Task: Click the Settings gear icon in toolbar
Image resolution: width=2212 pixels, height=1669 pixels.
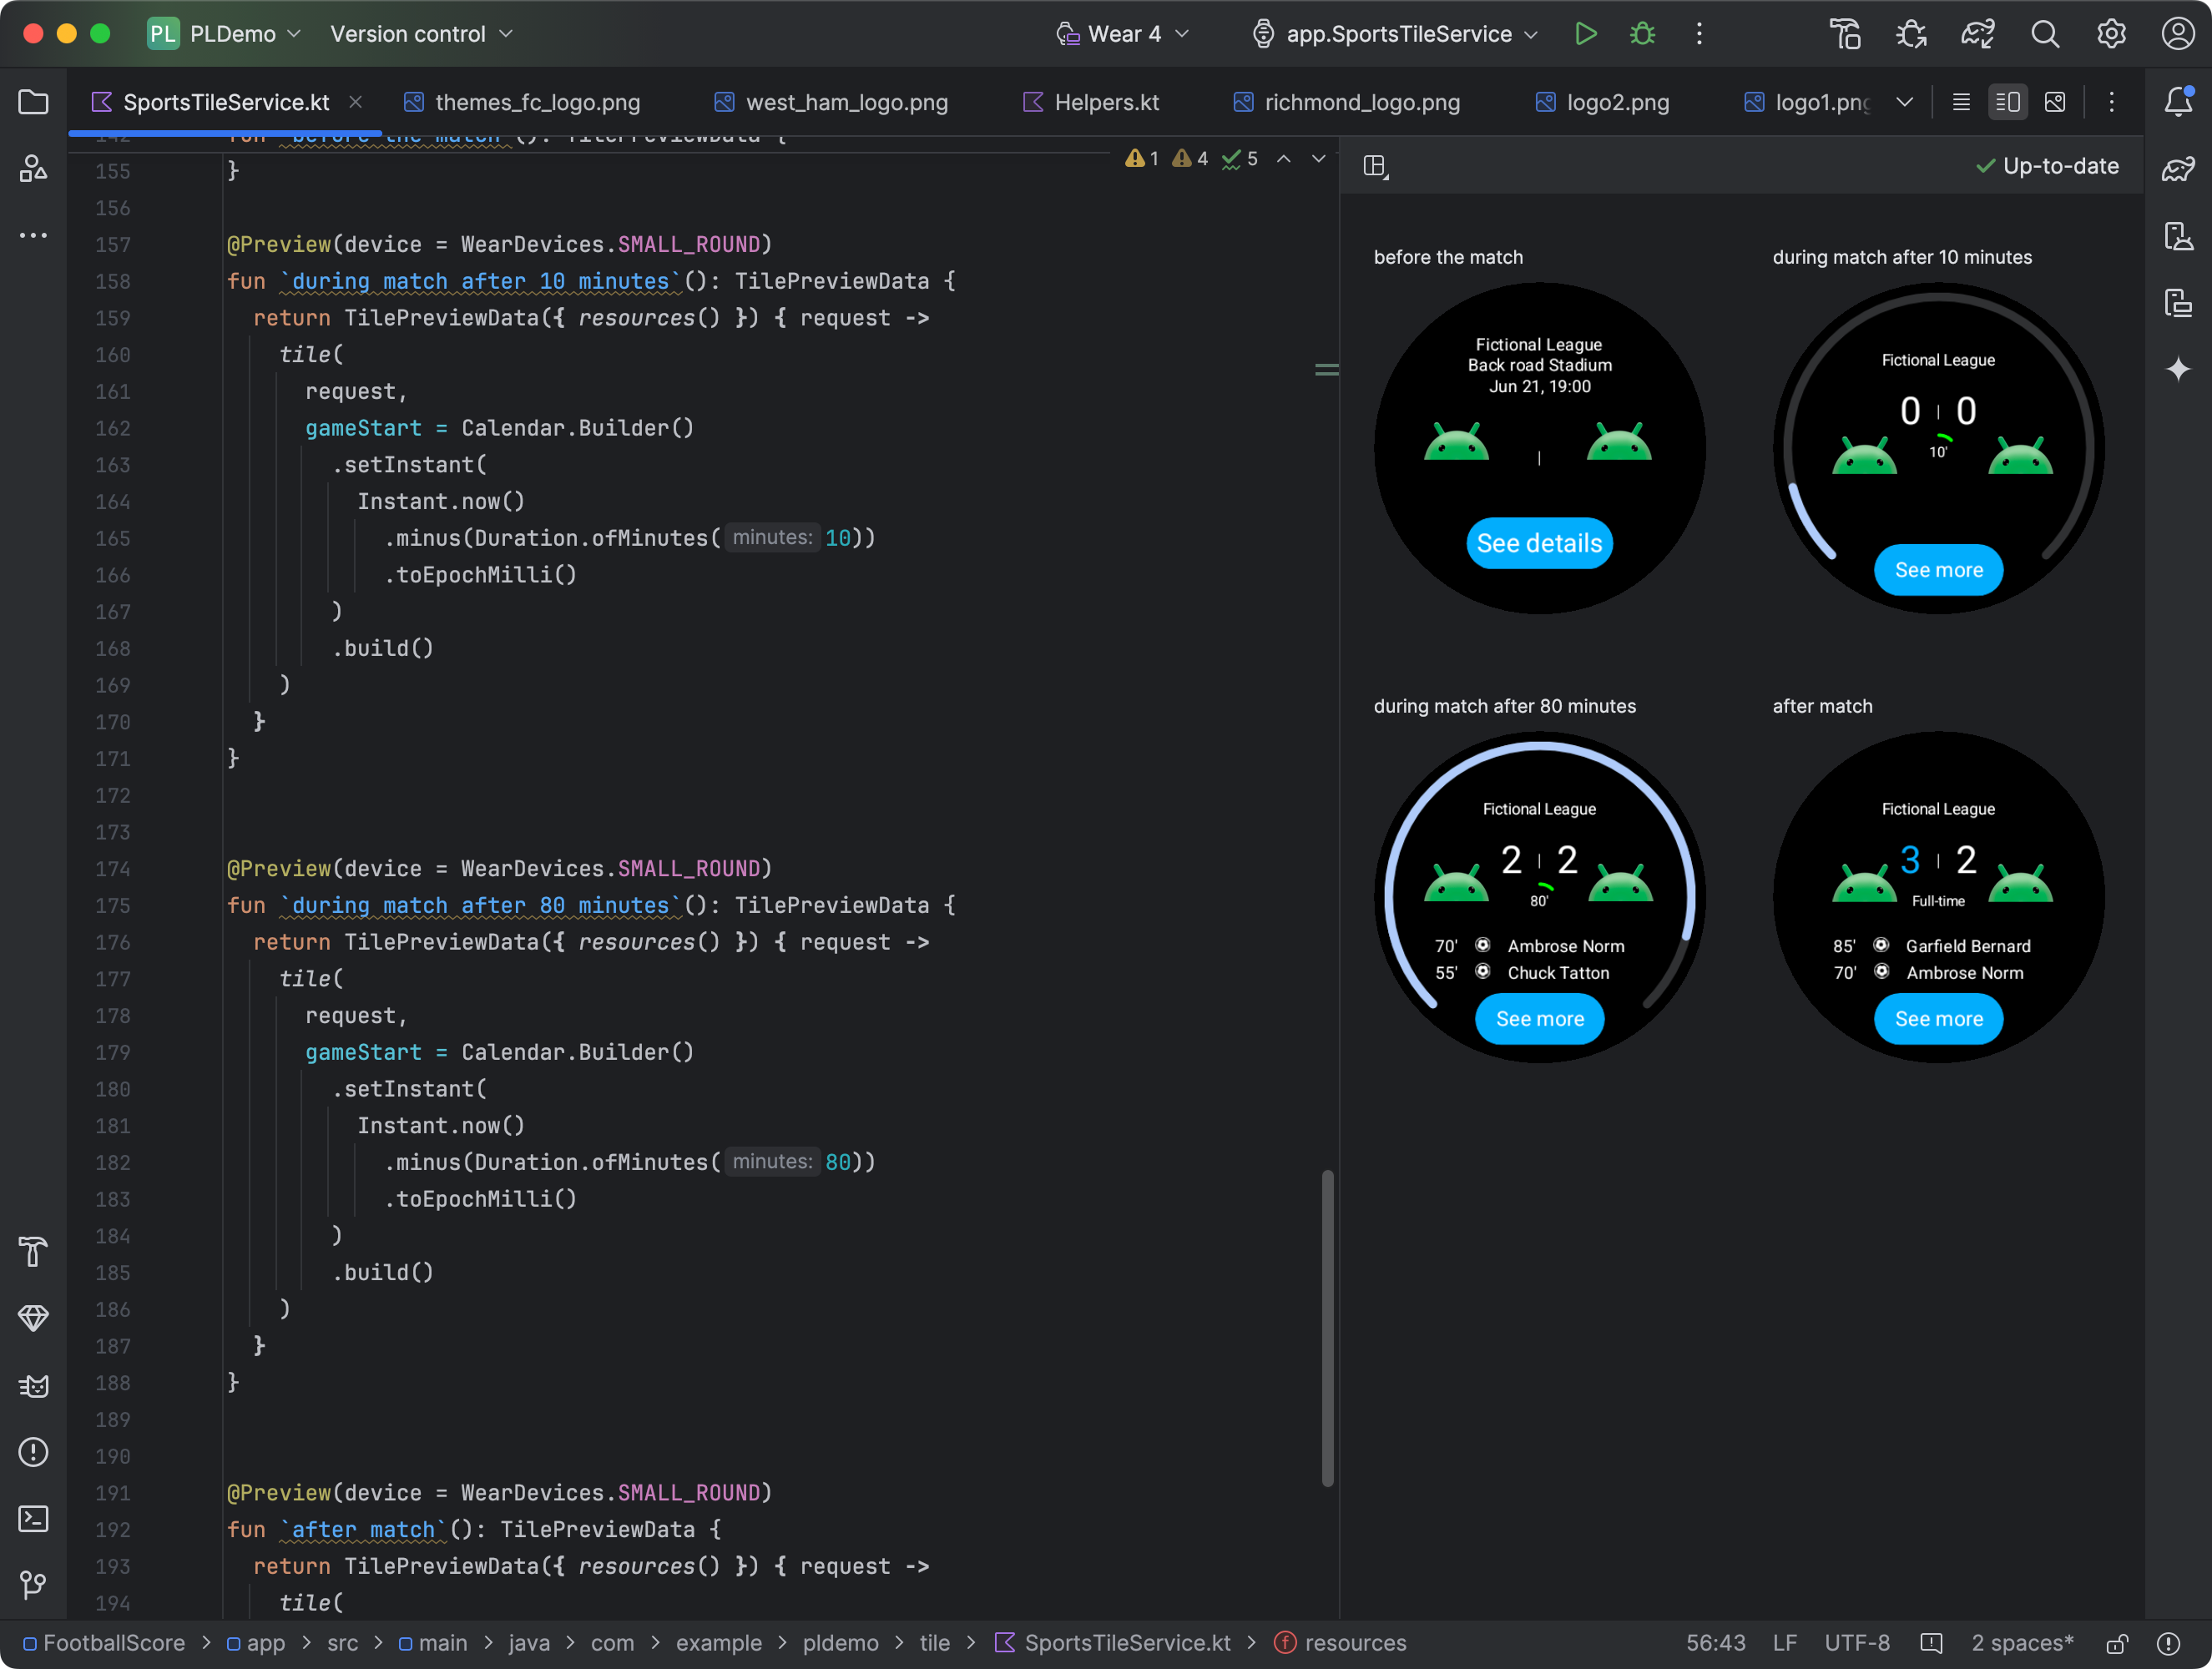Action: click(2110, 33)
